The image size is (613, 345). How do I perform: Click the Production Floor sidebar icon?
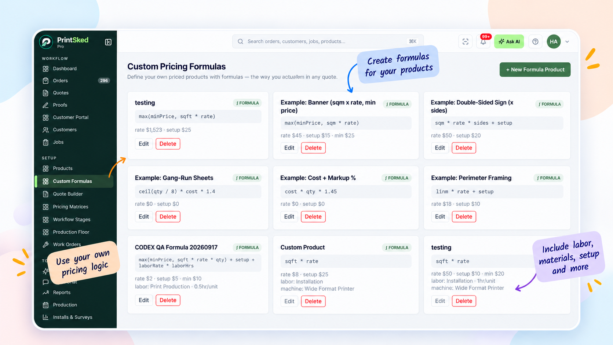(45, 232)
